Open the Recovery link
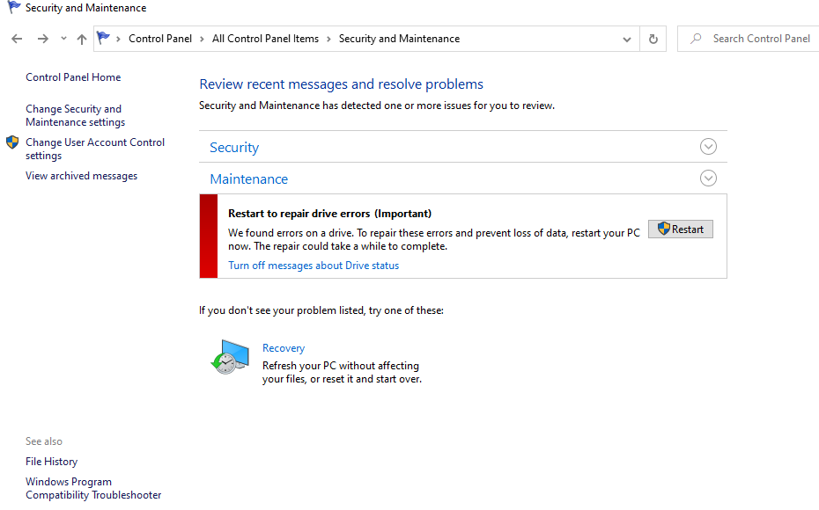Image resolution: width=819 pixels, height=510 pixels. [x=283, y=348]
